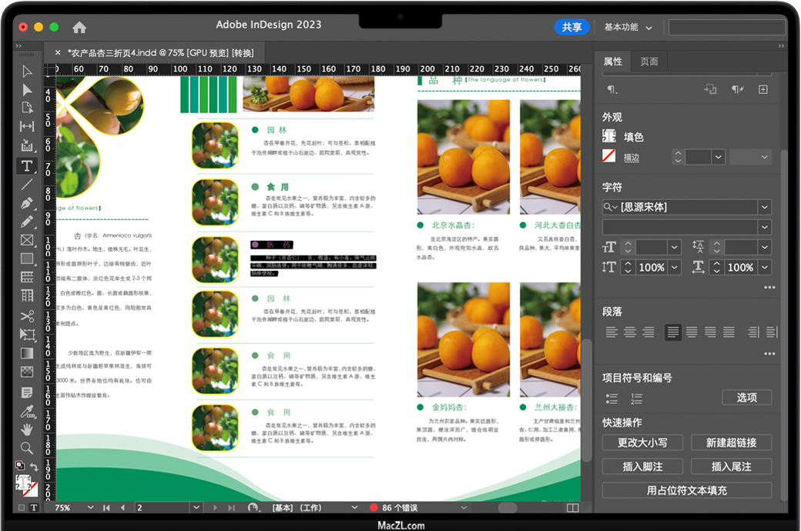Enable left paragraph alignment
The image size is (801, 531).
pos(612,332)
